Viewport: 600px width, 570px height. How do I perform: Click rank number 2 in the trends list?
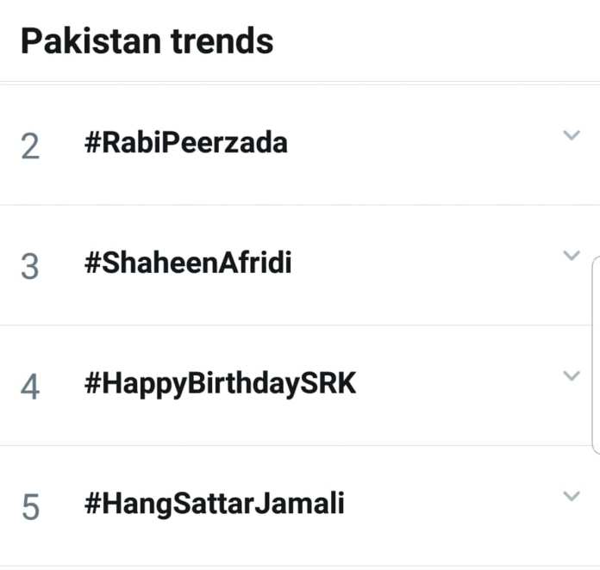30,146
